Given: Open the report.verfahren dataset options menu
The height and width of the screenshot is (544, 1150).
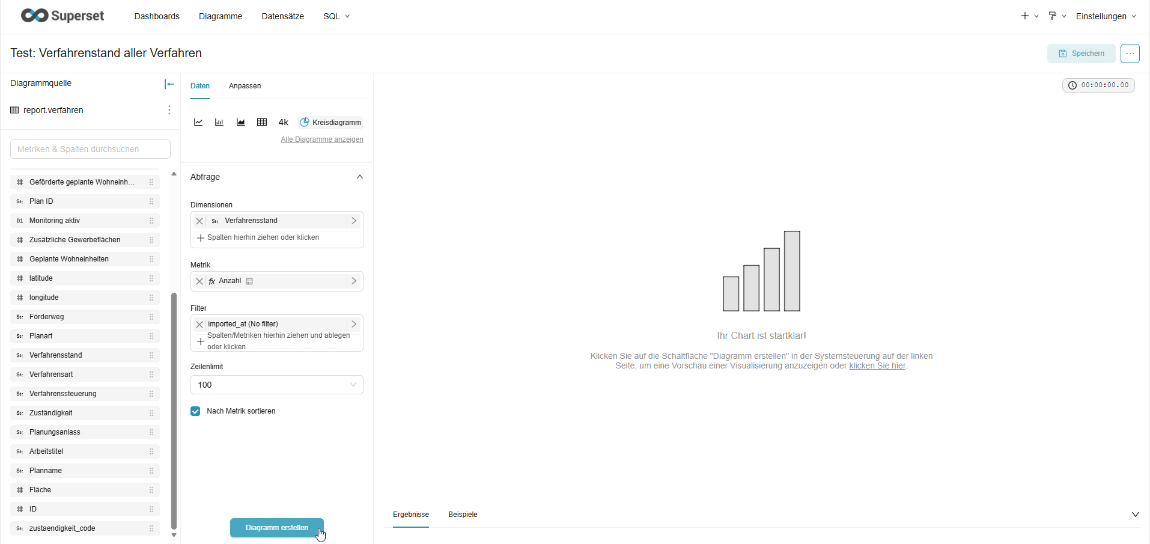Looking at the screenshot, I should [x=169, y=110].
